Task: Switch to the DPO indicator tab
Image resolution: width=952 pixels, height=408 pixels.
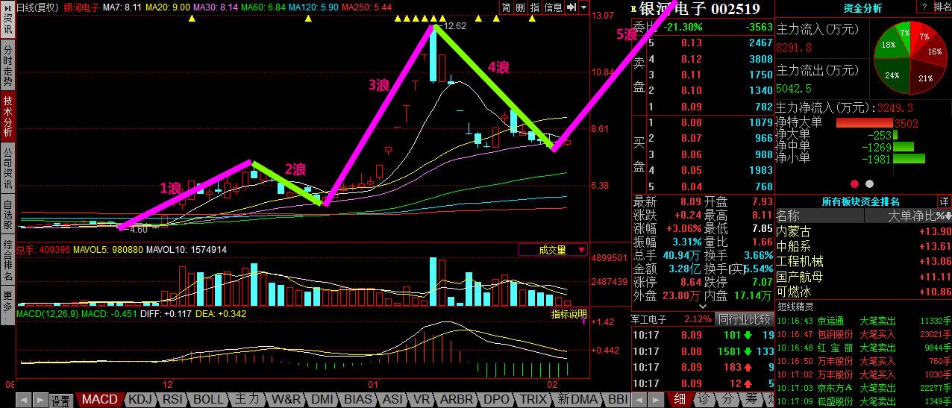Action: 497,400
